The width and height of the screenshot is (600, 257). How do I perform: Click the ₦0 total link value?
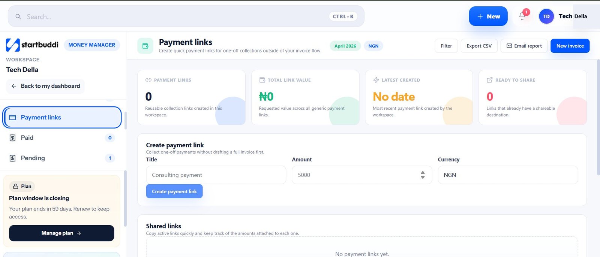point(266,97)
